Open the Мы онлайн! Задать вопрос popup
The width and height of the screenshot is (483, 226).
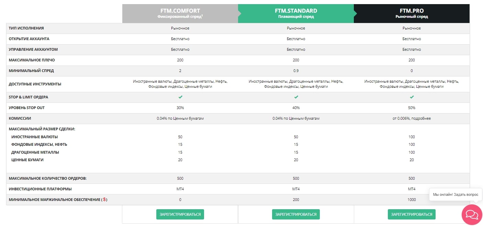tap(456, 194)
